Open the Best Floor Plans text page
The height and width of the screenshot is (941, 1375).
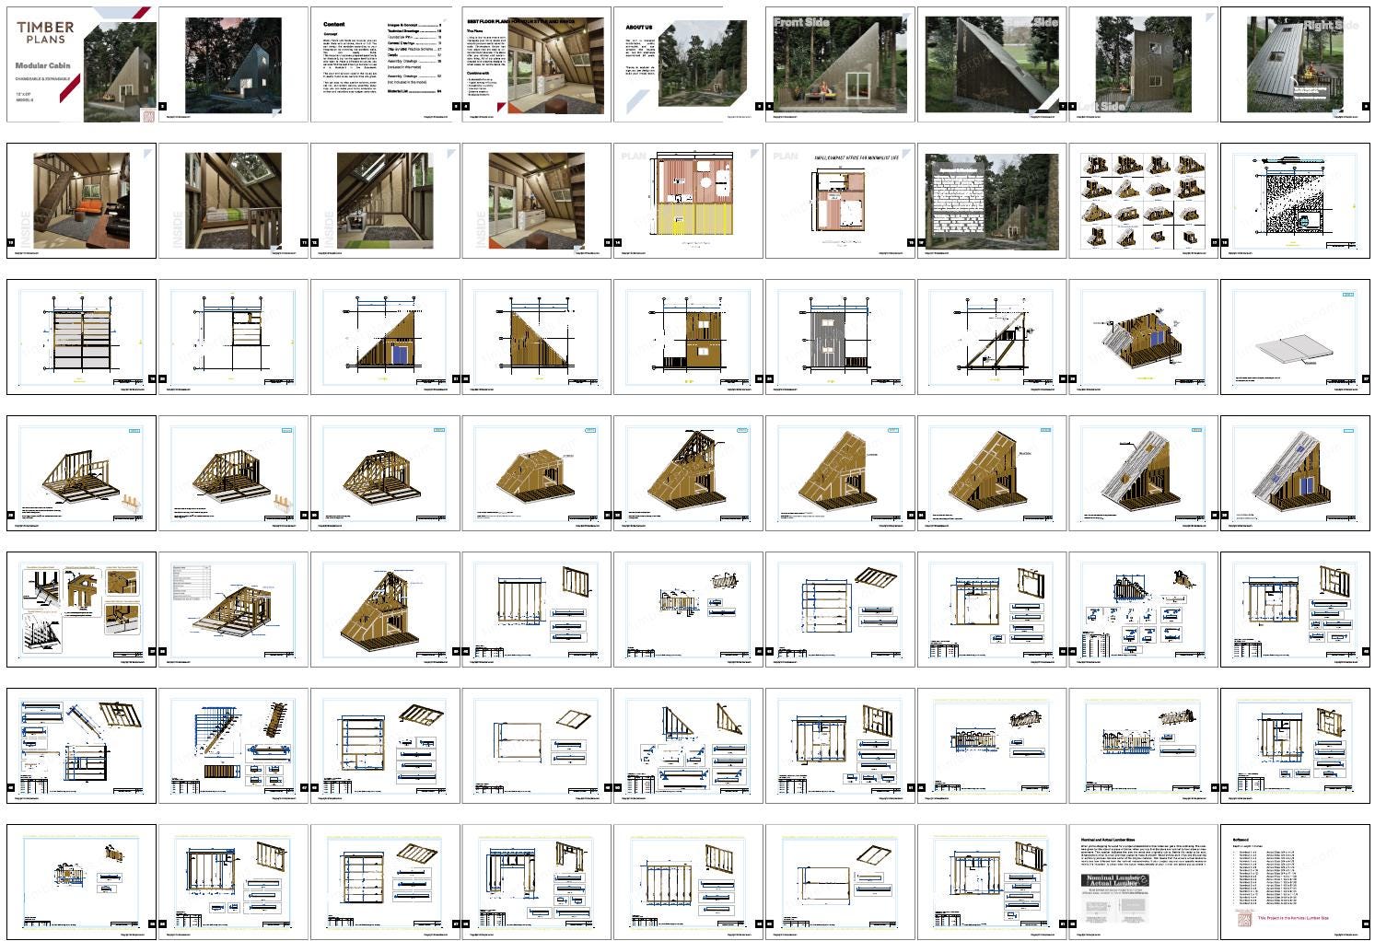[536, 64]
